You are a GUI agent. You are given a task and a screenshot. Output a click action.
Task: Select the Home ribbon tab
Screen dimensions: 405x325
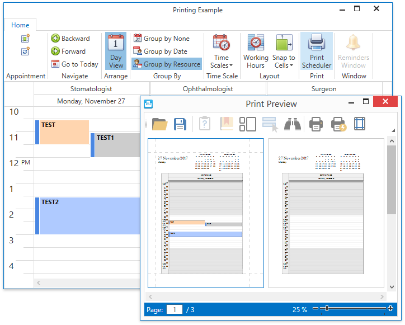[20, 25]
